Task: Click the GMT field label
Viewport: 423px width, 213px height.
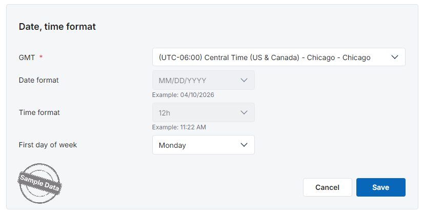Action: click(x=27, y=57)
